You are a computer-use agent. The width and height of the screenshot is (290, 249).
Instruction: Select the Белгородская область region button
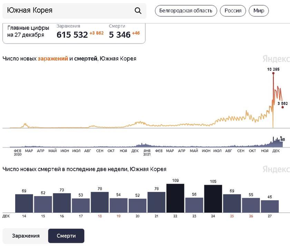(x=186, y=11)
